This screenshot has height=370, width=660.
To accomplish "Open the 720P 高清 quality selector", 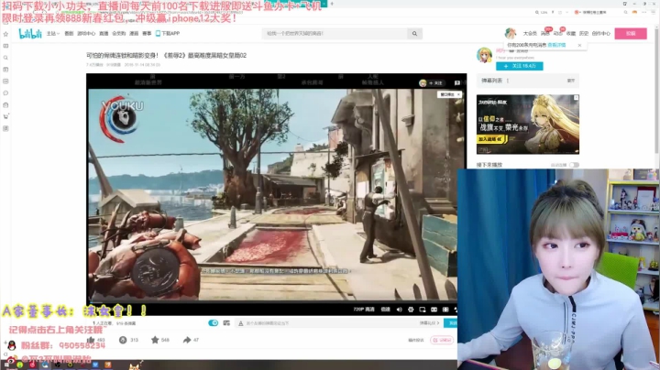I will [x=364, y=310].
